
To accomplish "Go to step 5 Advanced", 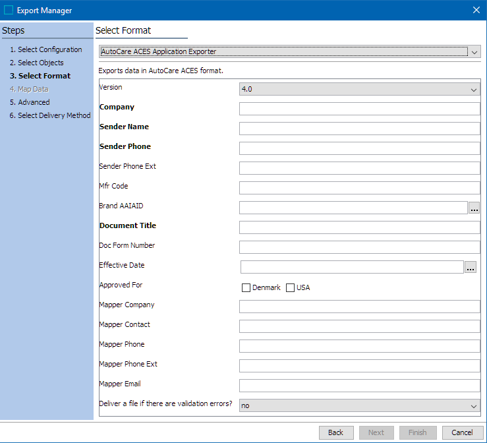I will click(x=30, y=102).
